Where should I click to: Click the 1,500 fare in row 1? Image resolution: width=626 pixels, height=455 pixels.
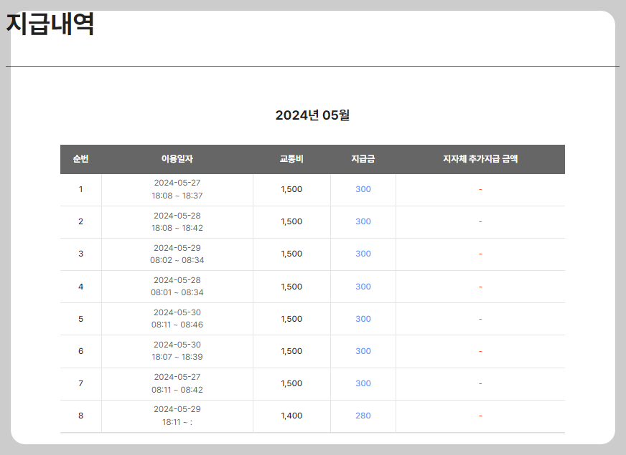pyautogui.click(x=291, y=189)
